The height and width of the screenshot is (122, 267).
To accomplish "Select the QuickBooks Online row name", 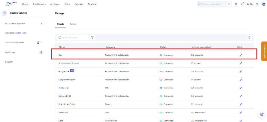I will pos(67,104).
